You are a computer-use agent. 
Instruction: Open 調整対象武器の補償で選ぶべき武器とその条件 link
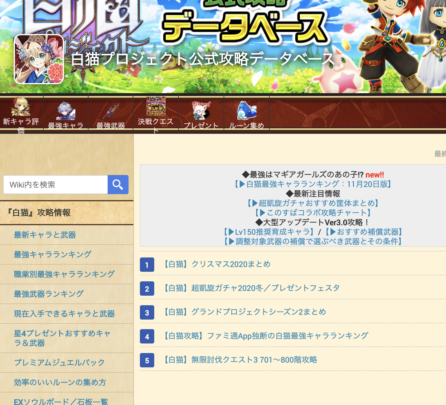coord(313,241)
